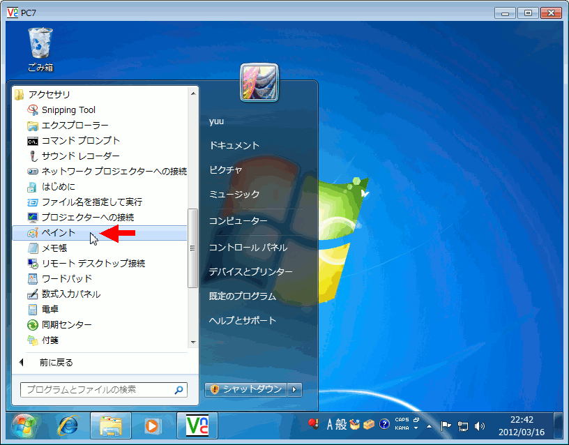Open Snipping Tool from Accessories list
The width and height of the screenshot is (569, 445).
coord(68,110)
